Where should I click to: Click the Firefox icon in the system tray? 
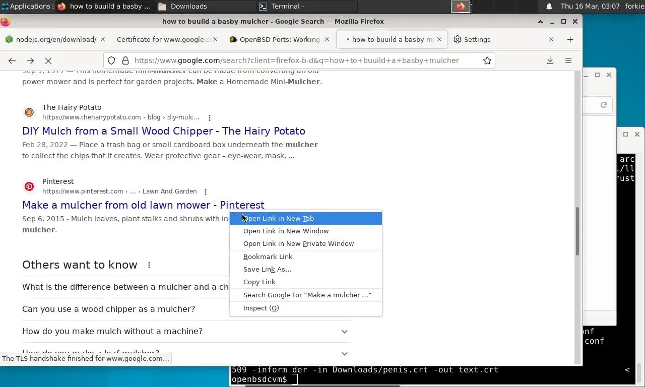(x=461, y=7)
